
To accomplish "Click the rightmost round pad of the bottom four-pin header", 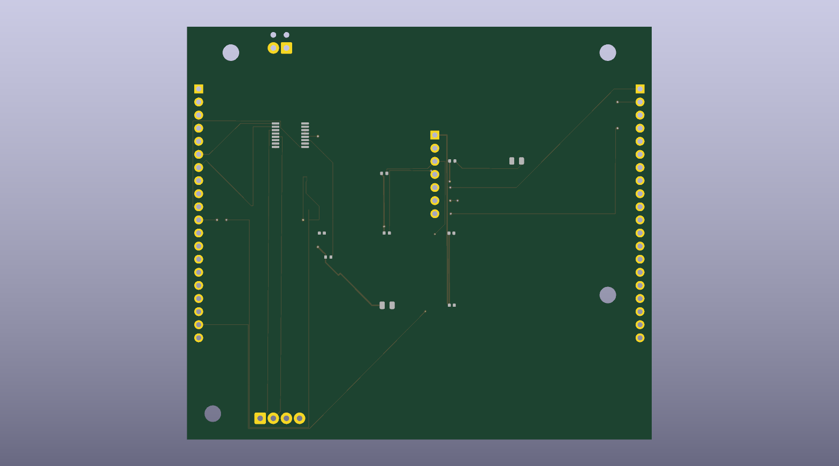I will (x=300, y=418).
